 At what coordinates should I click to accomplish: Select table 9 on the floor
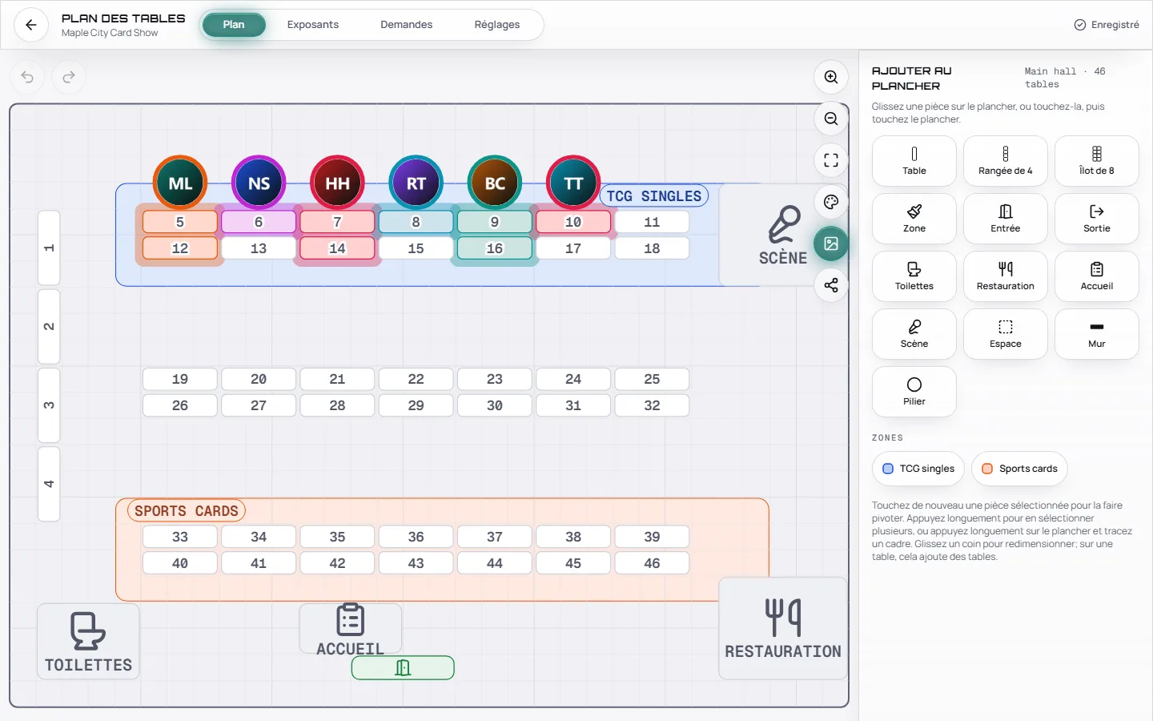click(495, 222)
